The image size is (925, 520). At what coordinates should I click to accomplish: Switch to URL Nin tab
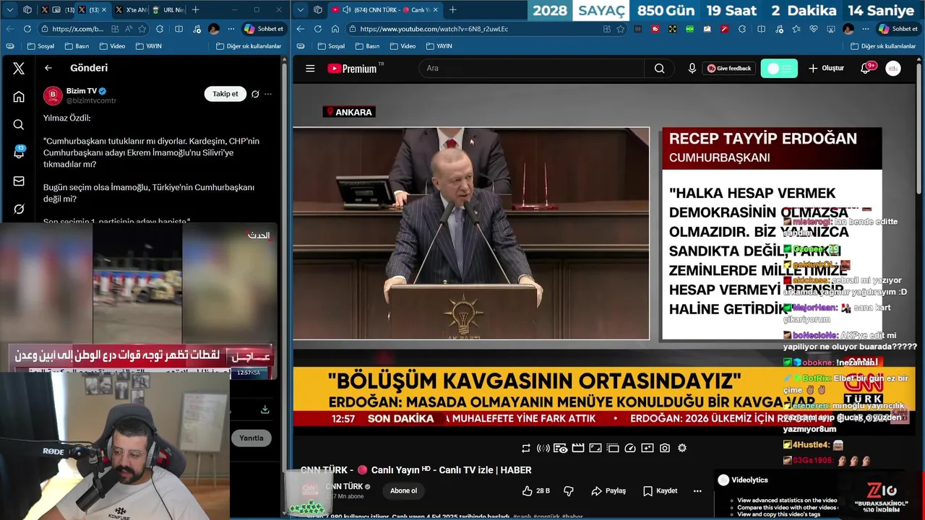pos(168,9)
